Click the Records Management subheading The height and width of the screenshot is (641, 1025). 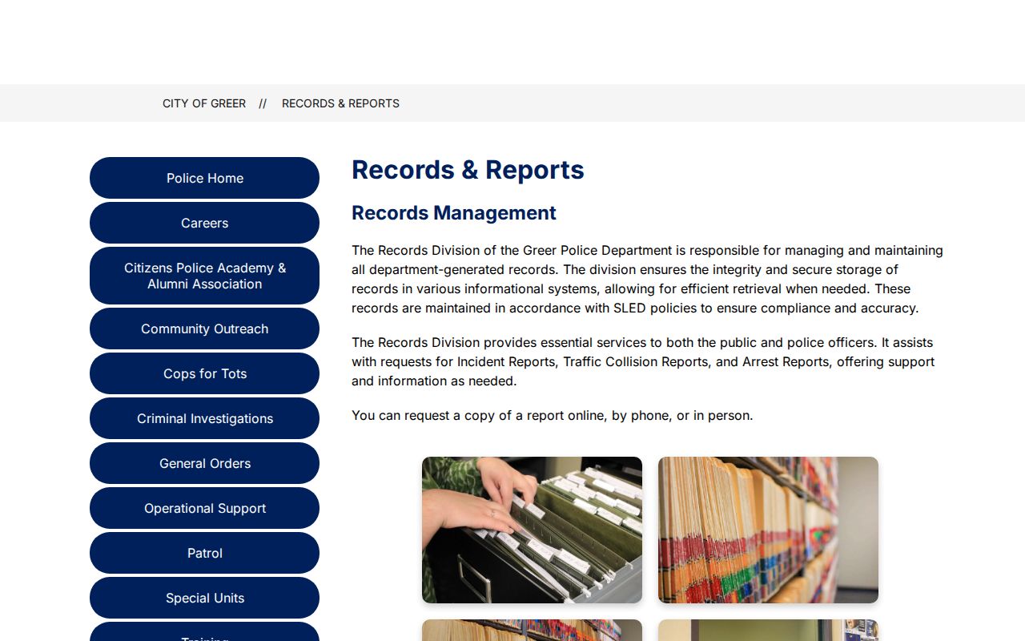point(454,213)
